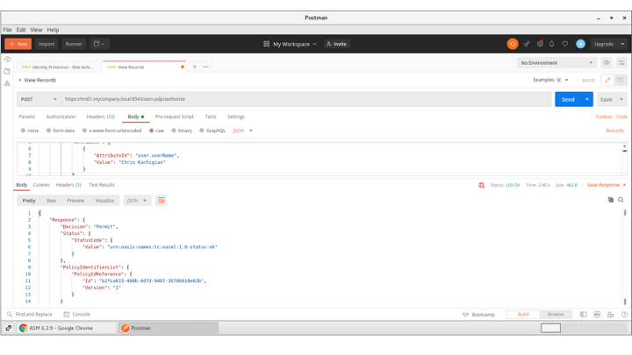Open the Save Response dropdown

coord(607,185)
